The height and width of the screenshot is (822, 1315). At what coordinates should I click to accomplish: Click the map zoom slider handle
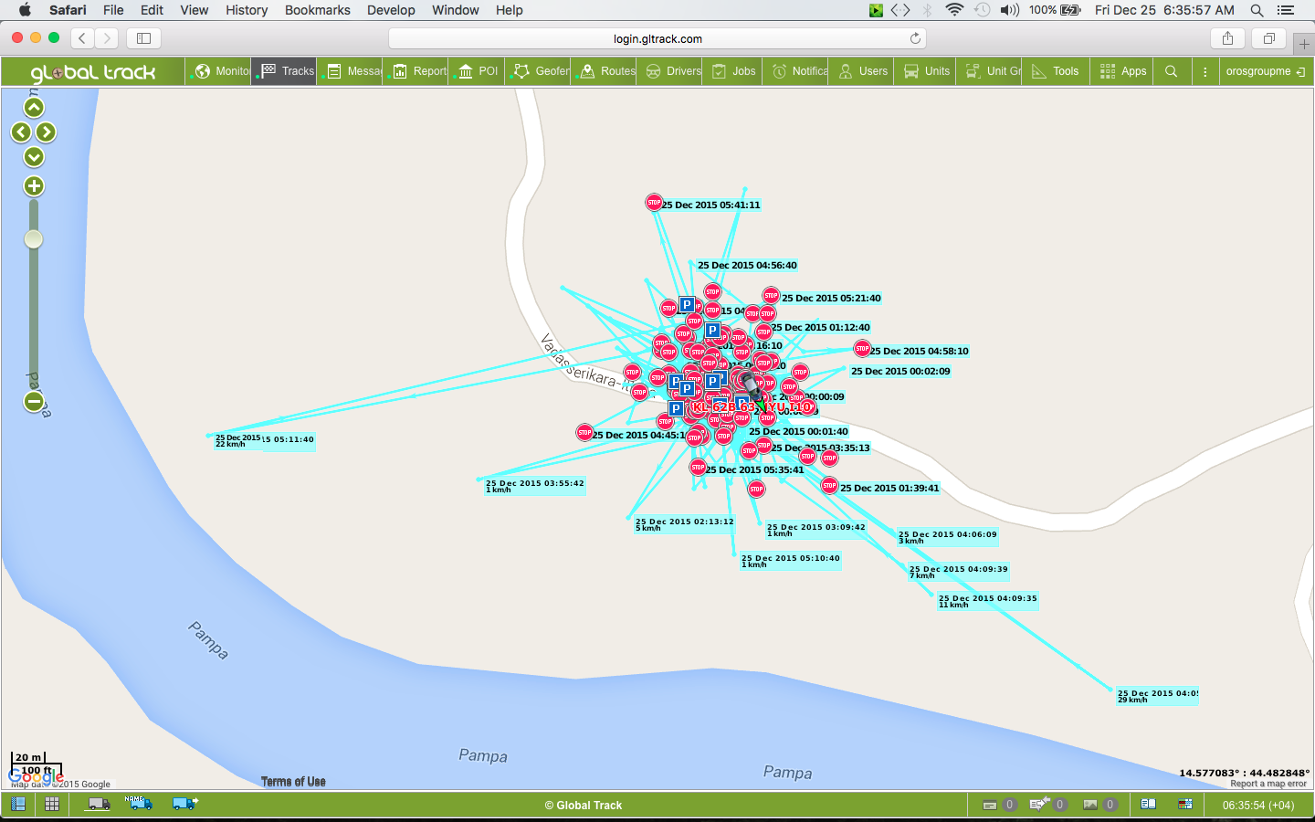[34, 239]
